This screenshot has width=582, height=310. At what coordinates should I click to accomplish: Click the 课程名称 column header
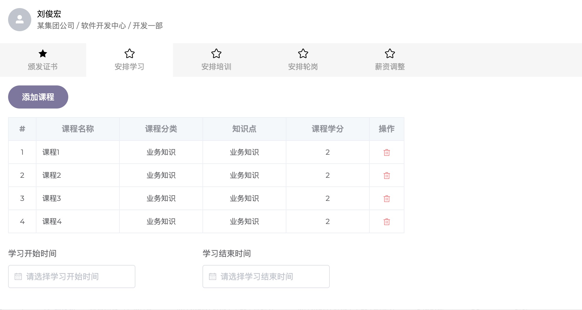78,129
